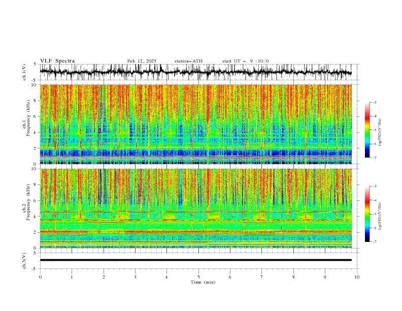The image size is (402, 311).
Task: Click the "-7" value on upper colorbar
Action: (x=375, y=158)
